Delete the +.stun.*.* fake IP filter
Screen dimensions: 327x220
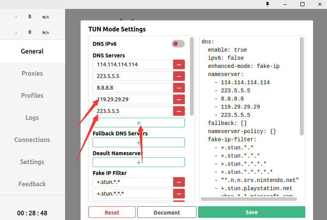(179, 182)
